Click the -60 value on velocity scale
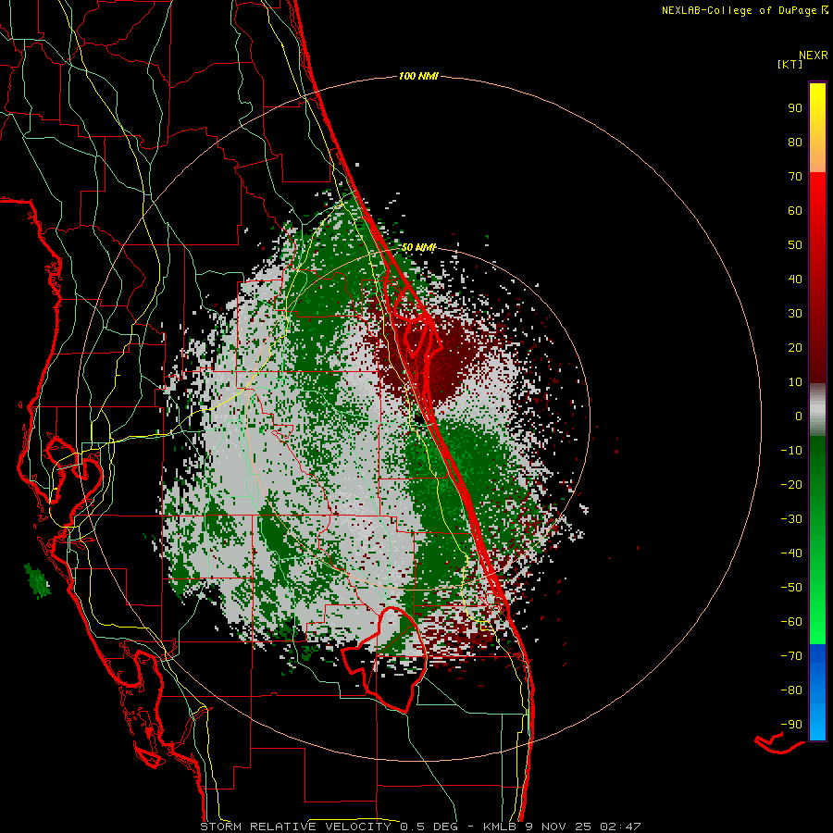 coord(791,622)
